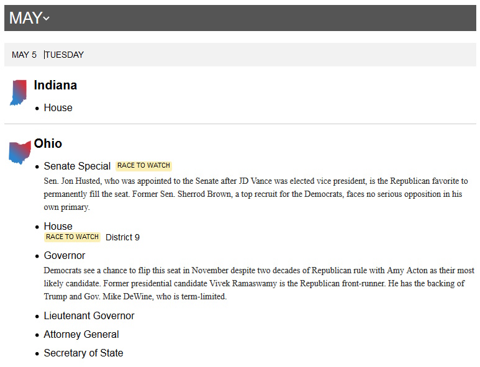This screenshot has height=367, width=480.
Task: Click the TUESDAY day label
Action: (x=65, y=55)
